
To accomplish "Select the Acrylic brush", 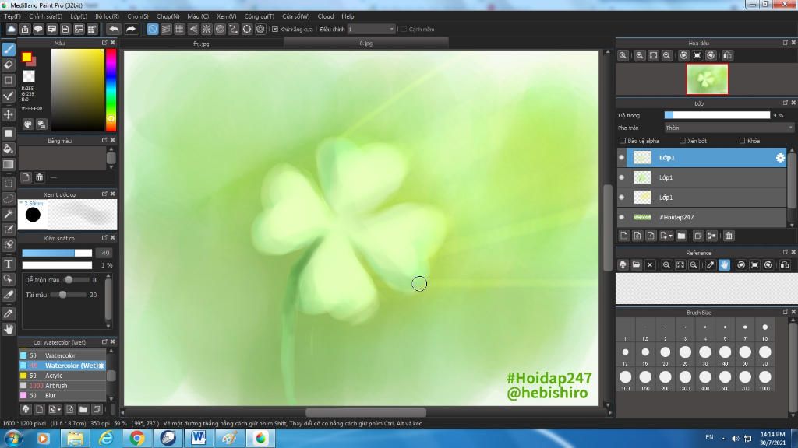I will point(62,376).
